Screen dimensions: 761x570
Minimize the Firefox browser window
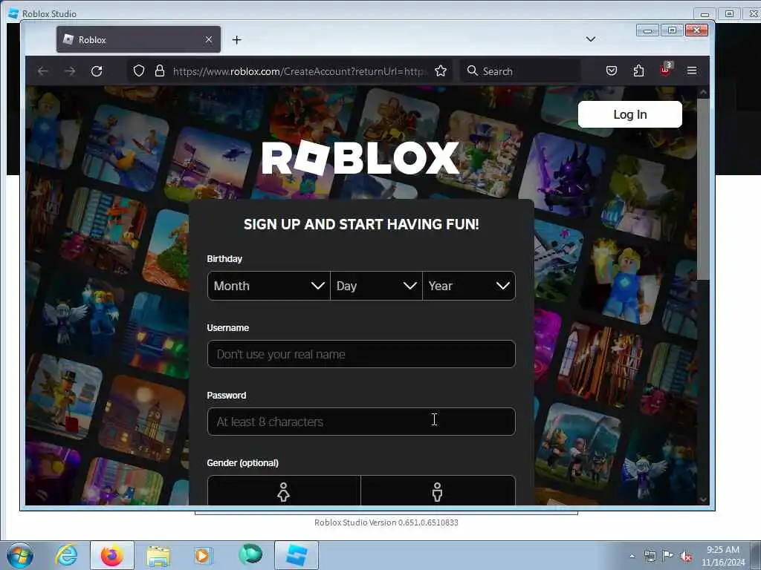coord(647,30)
